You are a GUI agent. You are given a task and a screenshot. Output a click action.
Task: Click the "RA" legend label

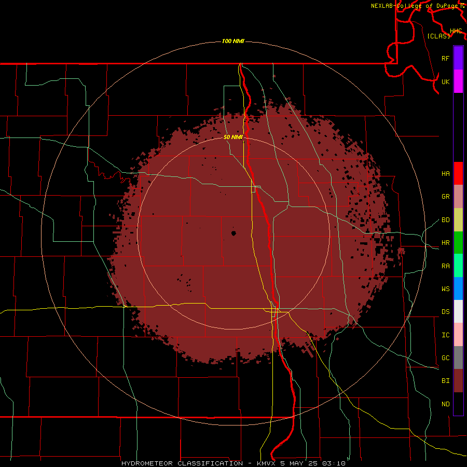445,266
